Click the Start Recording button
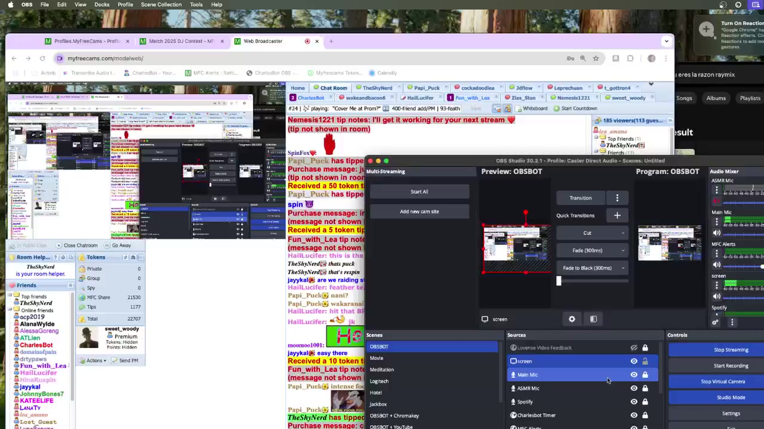764x429 pixels. point(731,366)
